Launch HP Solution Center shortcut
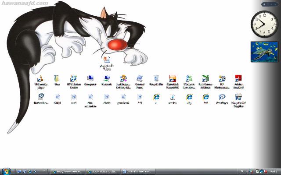The height and width of the screenshot is (175, 281). pyautogui.click(x=74, y=82)
